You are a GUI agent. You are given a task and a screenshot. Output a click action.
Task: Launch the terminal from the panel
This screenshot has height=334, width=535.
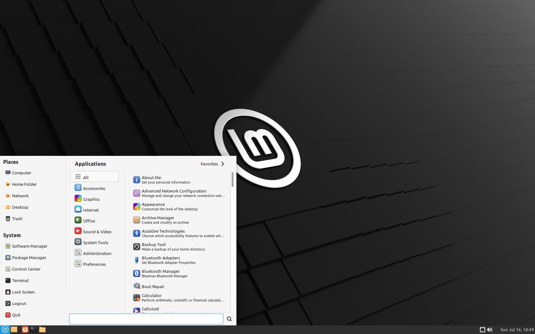tap(33, 330)
